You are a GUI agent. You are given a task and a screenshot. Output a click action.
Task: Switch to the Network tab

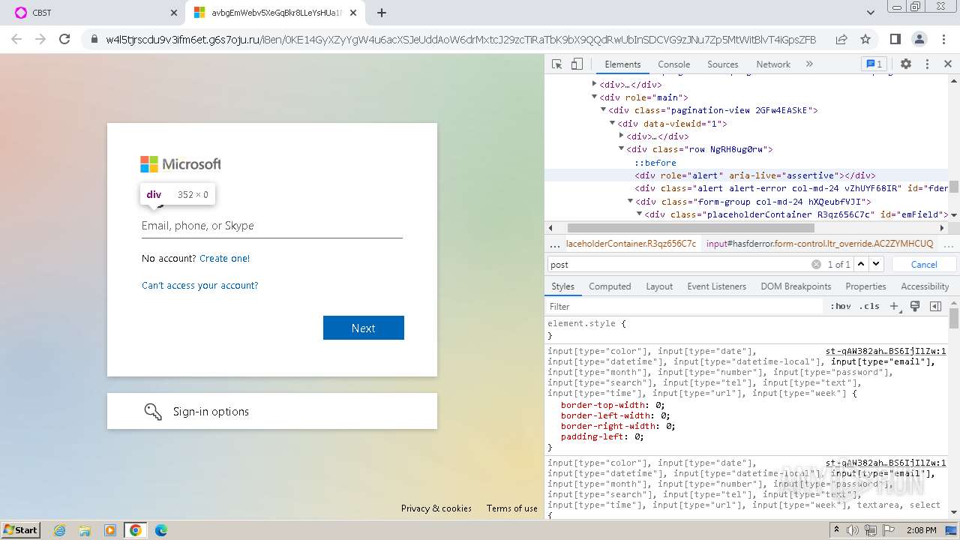click(x=773, y=64)
